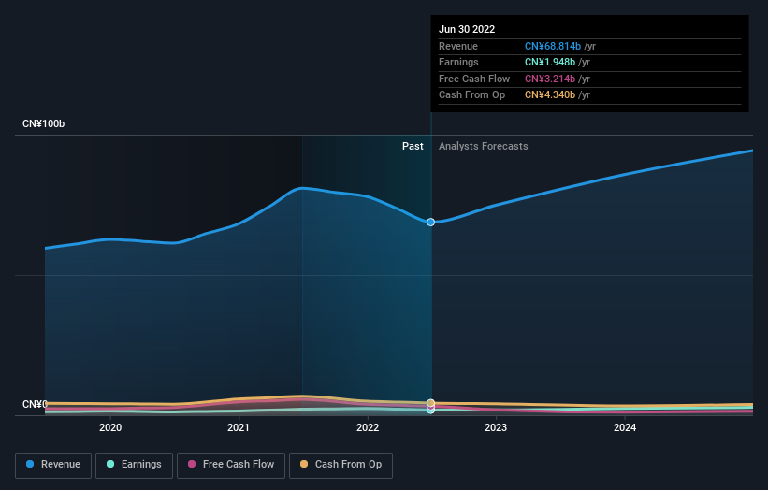The height and width of the screenshot is (490, 768).
Task: Click the CN¥0 y-axis label
Action: 35,404
